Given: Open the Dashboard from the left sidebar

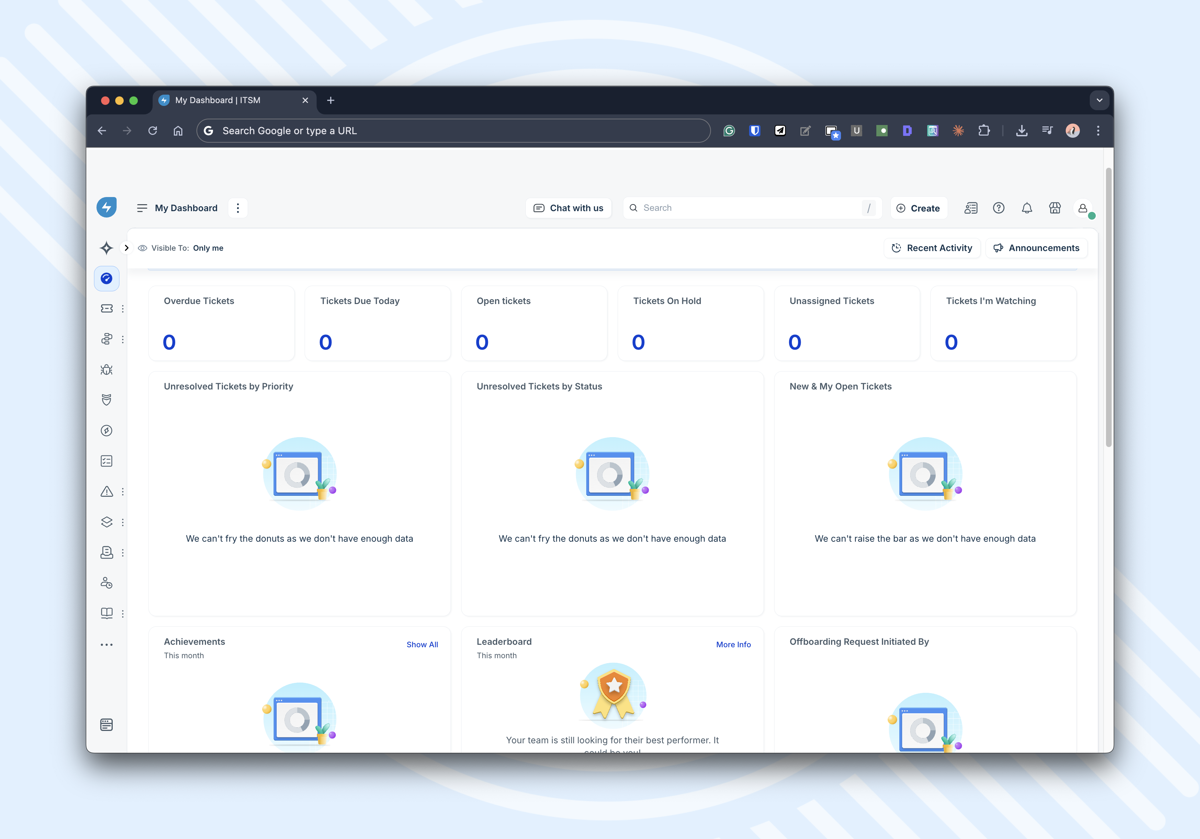Looking at the screenshot, I should pos(107,279).
